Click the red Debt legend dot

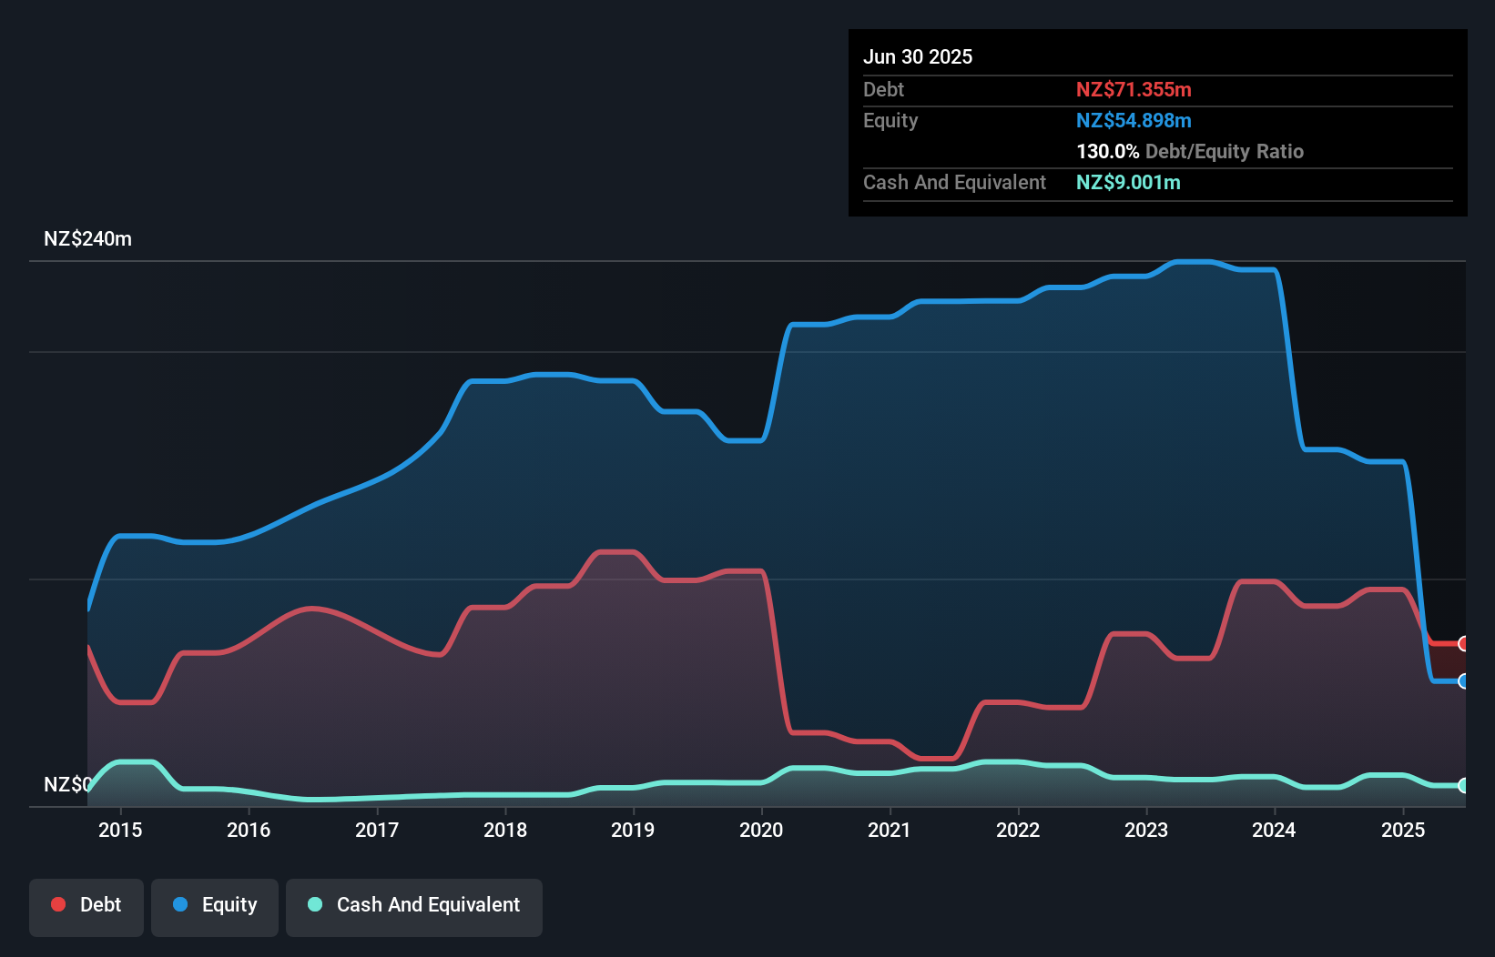pos(58,904)
